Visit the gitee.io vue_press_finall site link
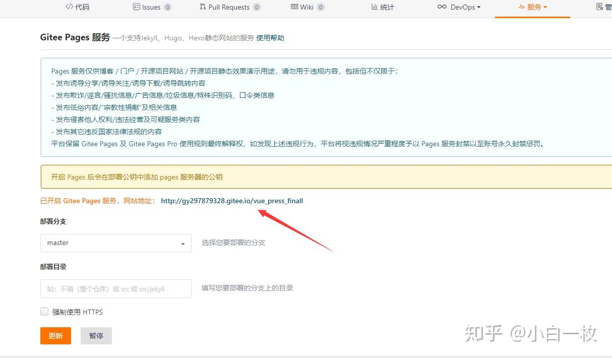The image size is (612, 358). tap(231, 201)
